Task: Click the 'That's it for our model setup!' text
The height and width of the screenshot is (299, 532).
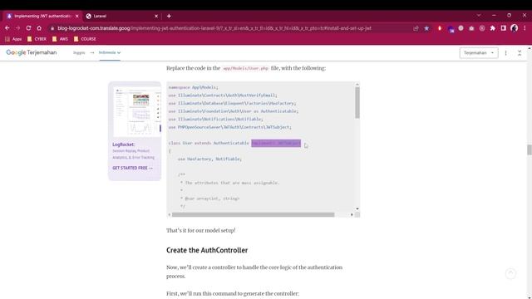Action: (x=201, y=231)
